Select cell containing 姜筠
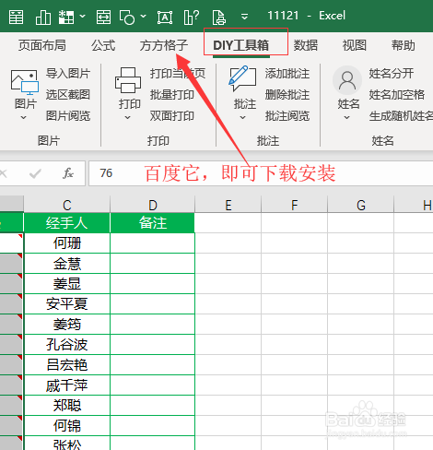Image resolution: width=433 pixels, height=450 pixels. (x=67, y=325)
